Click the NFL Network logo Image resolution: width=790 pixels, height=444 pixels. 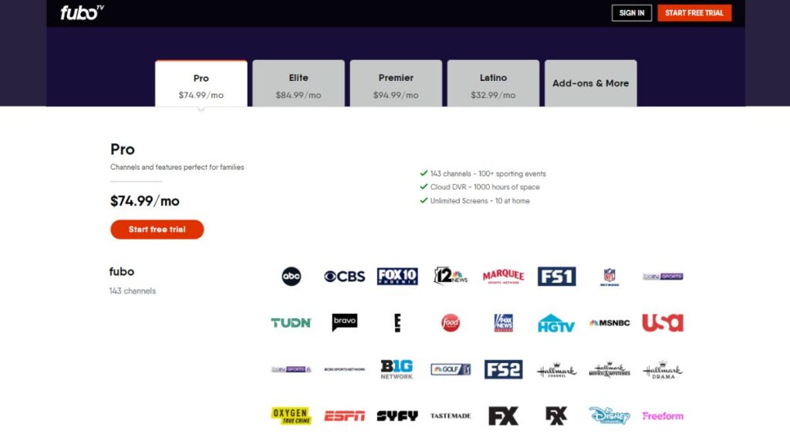tap(609, 277)
